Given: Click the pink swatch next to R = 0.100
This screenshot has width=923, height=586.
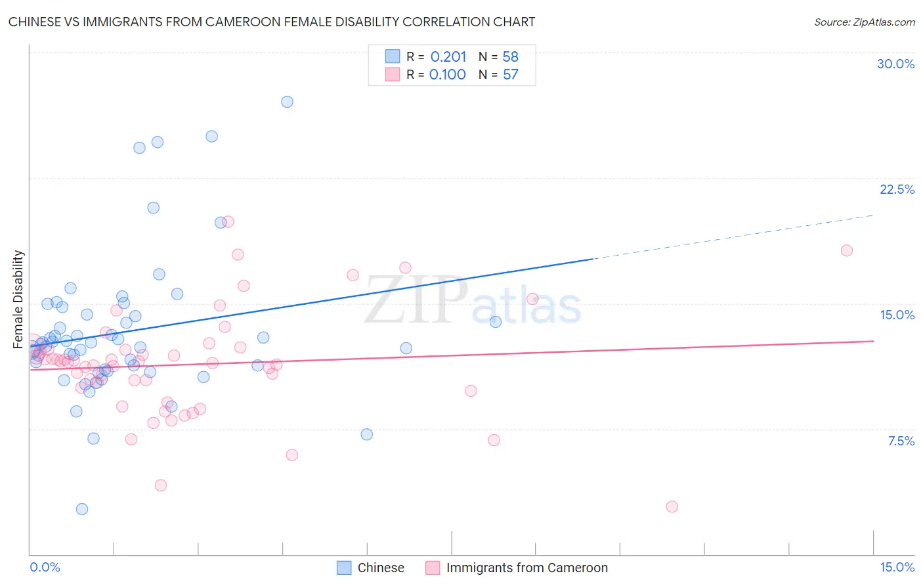Looking at the screenshot, I should point(393,74).
